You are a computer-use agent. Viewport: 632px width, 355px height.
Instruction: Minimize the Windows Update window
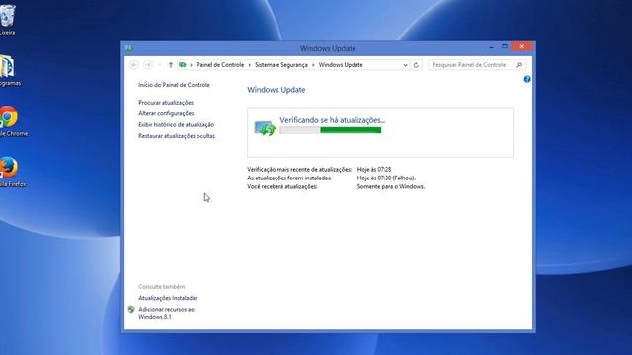pyautogui.click(x=492, y=47)
